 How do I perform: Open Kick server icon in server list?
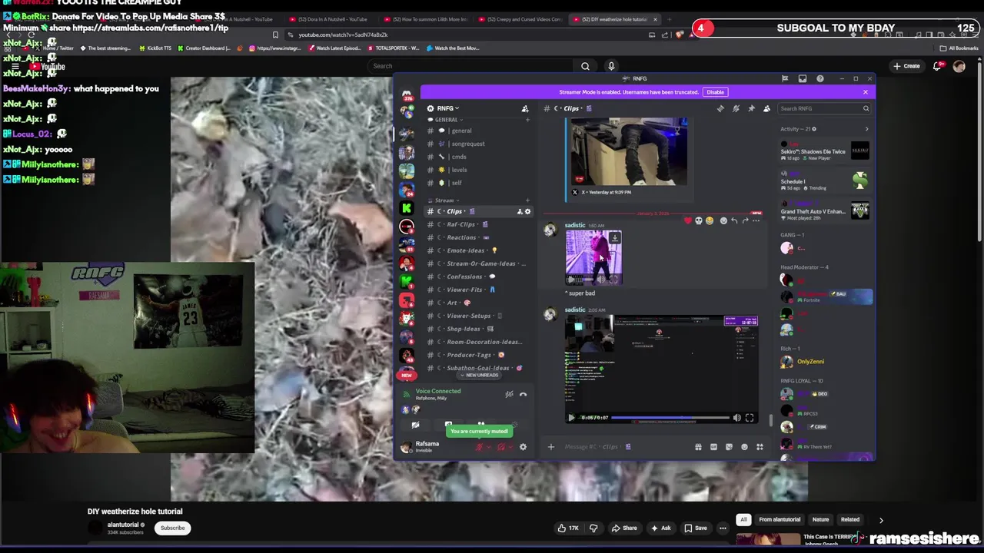pos(407,208)
